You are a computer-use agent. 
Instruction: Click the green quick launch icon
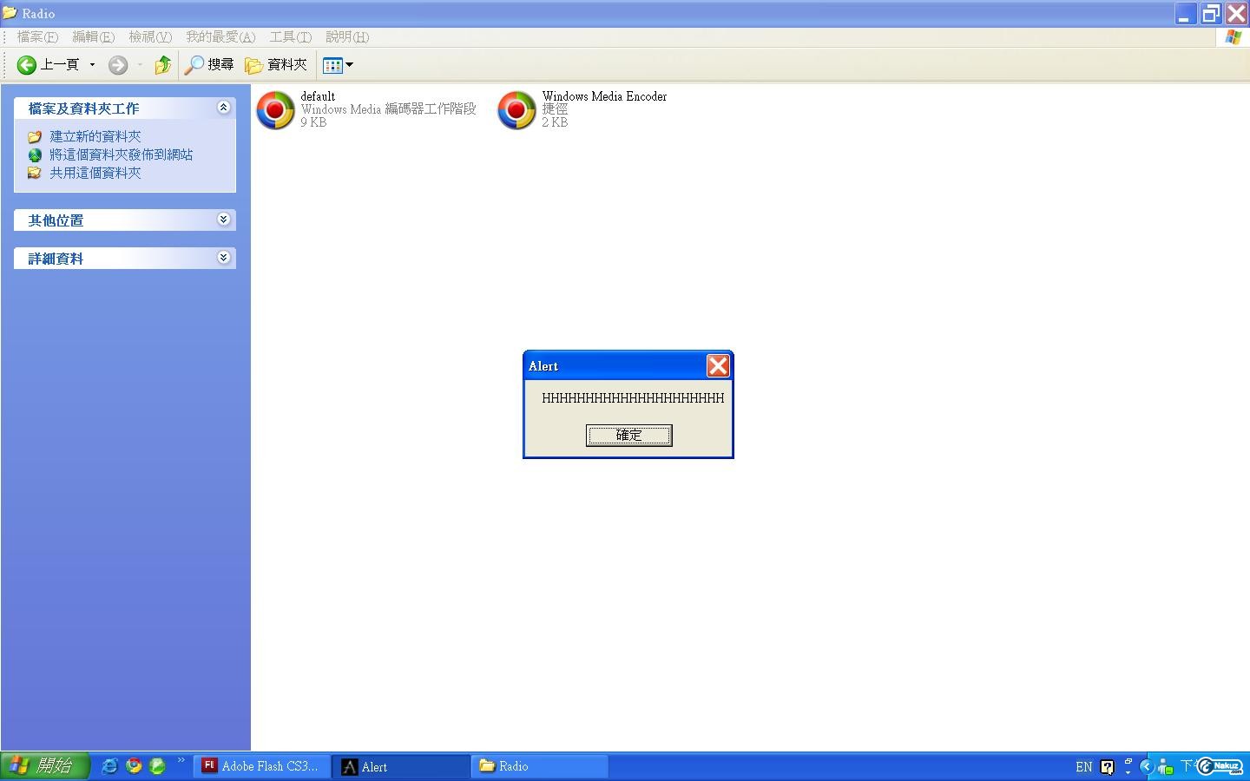157,765
